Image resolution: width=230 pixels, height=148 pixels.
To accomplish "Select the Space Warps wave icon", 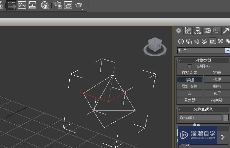I will pyautogui.click(x=220, y=41).
